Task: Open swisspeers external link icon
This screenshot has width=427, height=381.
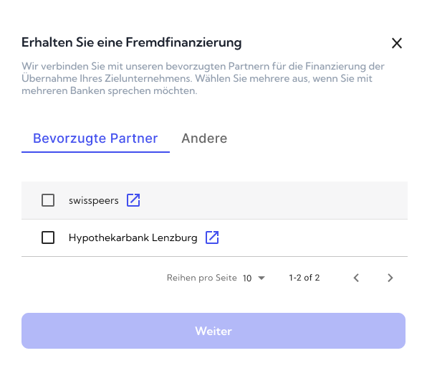Action: pos(133,200)
